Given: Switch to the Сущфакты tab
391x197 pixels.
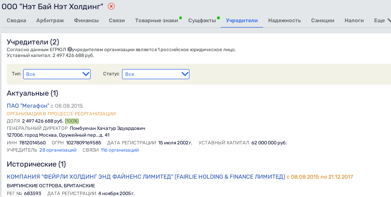Looking at the screenshot, I should [x=202, y=21].
